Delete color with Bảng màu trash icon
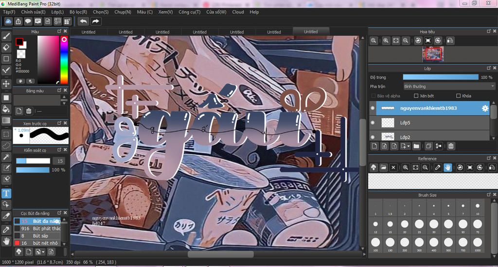Image resolution: width=498 pixels, height=267 pixels. click(x=29, y=111)
